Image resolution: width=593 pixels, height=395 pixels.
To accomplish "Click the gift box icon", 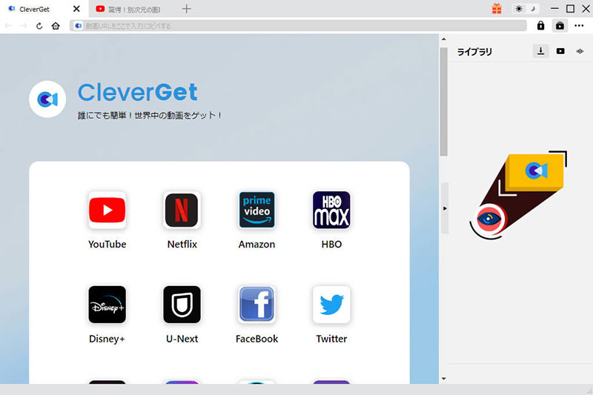I will 497,8.
